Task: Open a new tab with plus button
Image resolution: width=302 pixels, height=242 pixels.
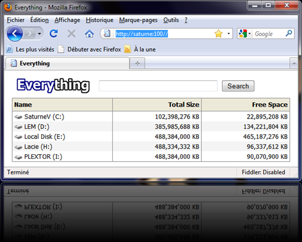Action: pos(137,63)
